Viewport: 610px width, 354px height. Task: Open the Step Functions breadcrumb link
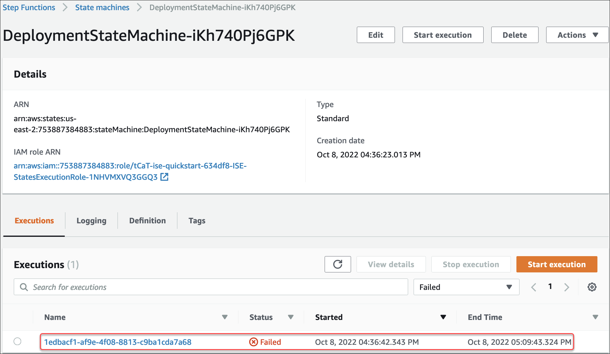pos(29,7)
